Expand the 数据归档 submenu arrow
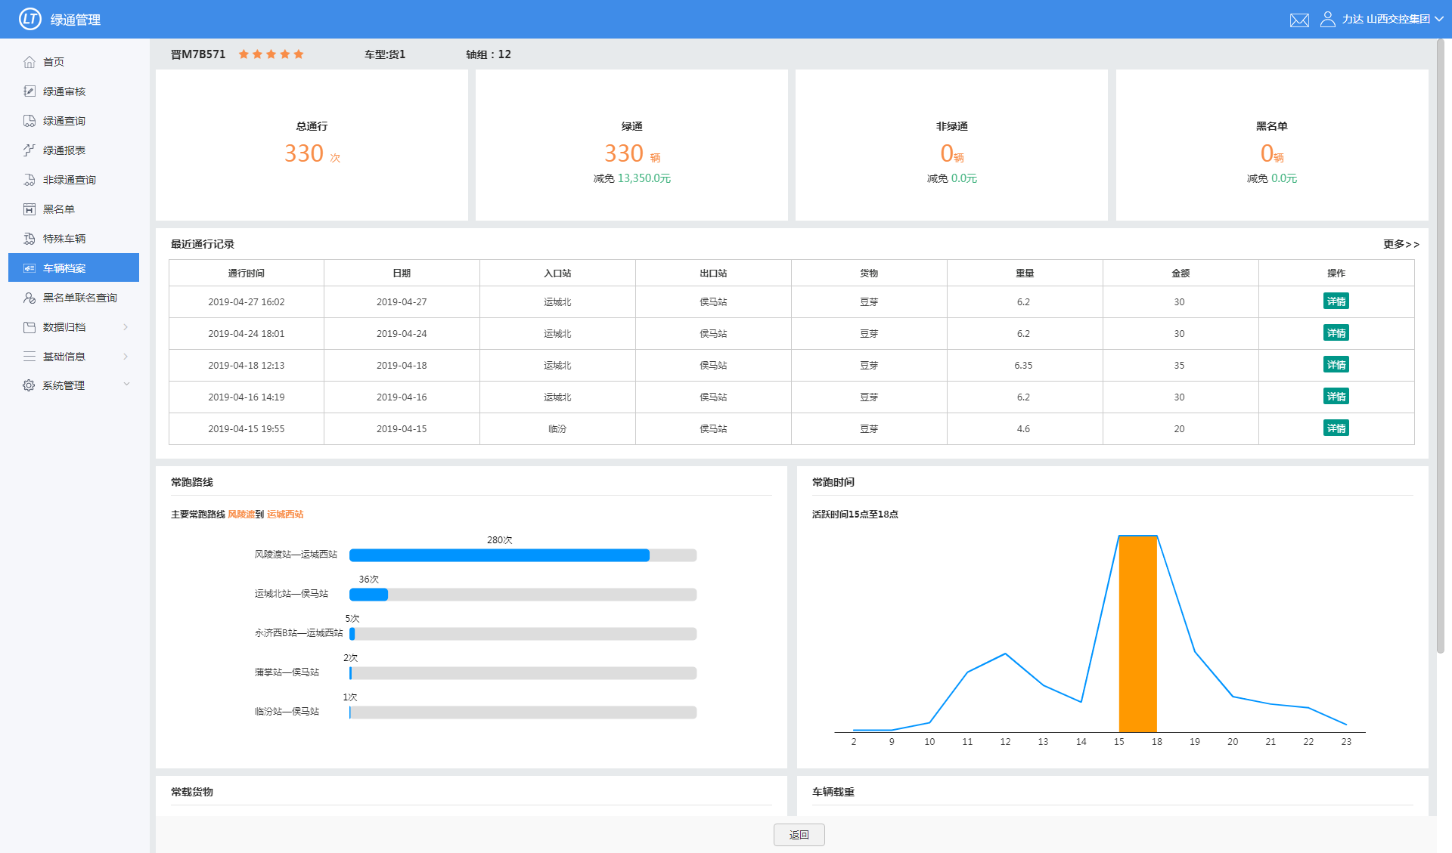Image resolution: width=1452 pixels, height=853 pixels. 126,327
